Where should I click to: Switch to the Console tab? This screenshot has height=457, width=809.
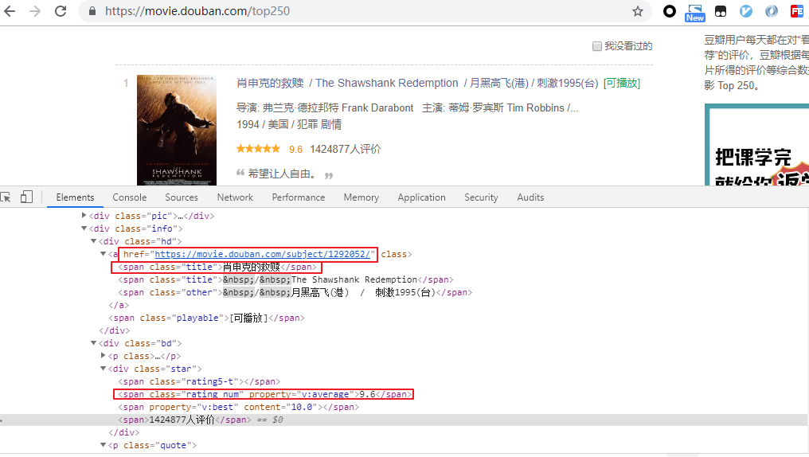(x=130, y=197)
